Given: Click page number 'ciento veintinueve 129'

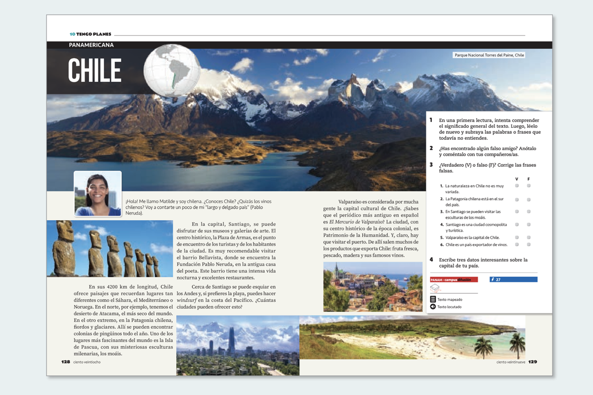Looking at the screenshot, I should click(516, 361).
